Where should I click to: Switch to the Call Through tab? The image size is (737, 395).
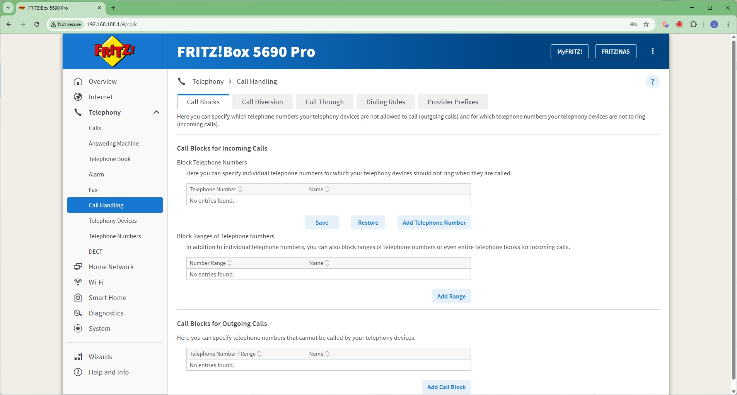pyautogui.click(x=324, y=102)
